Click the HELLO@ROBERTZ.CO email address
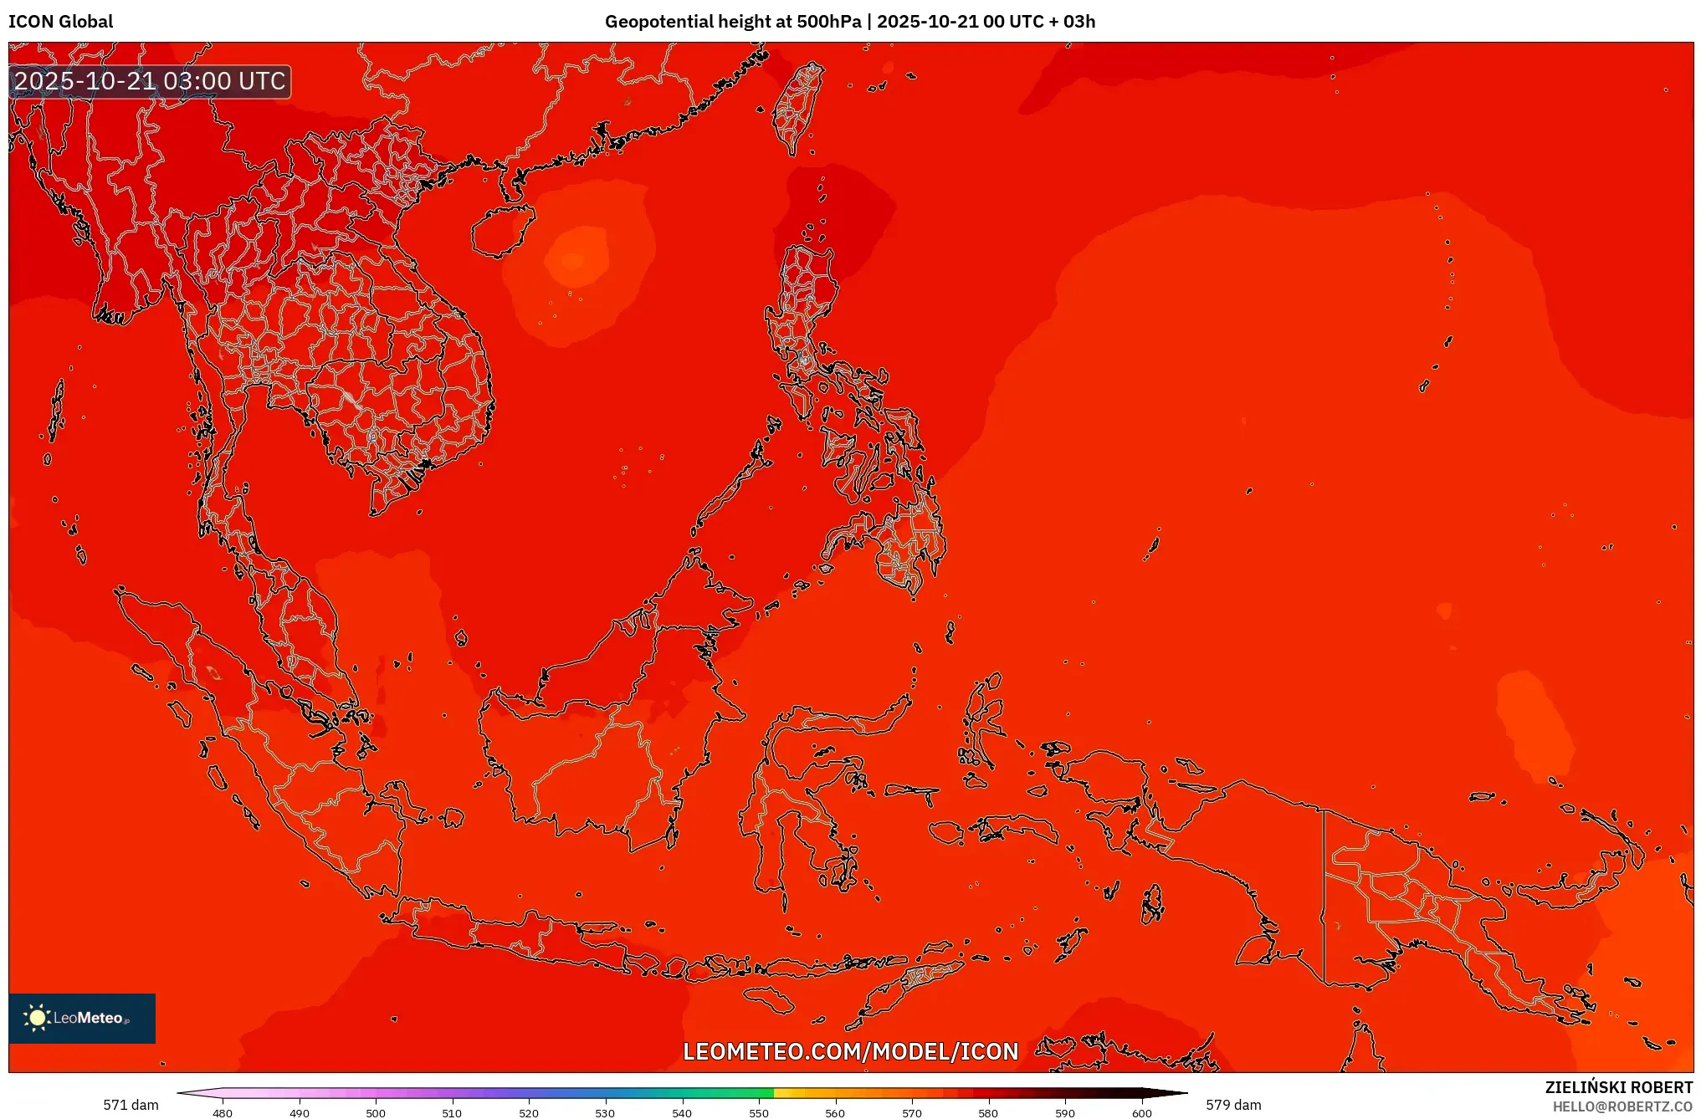Viewport: 1701px width, 1119px height. pos(1622,1106)
